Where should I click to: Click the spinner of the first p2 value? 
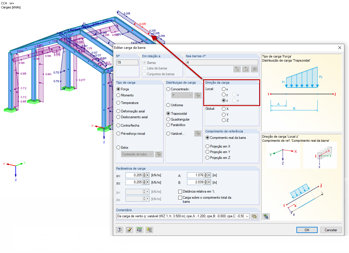point(144,182)
